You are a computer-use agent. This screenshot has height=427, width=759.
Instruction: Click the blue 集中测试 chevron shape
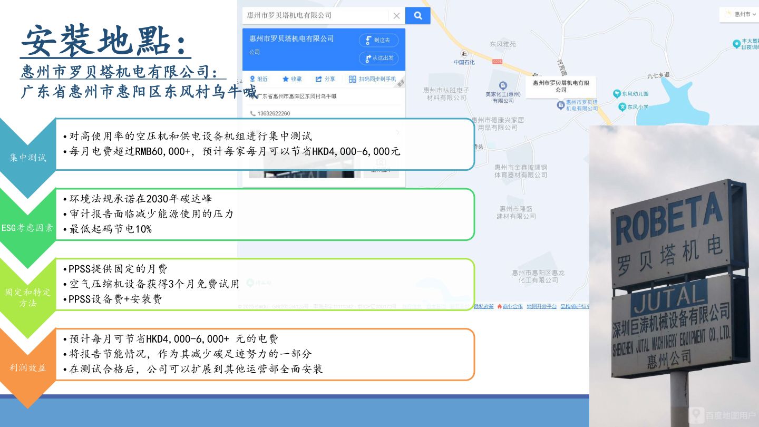(x=28, y=157)
